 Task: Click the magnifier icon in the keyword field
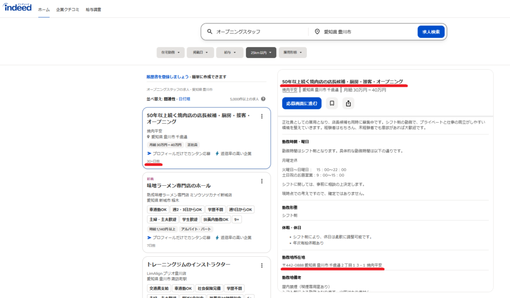[x=210, y=32]
